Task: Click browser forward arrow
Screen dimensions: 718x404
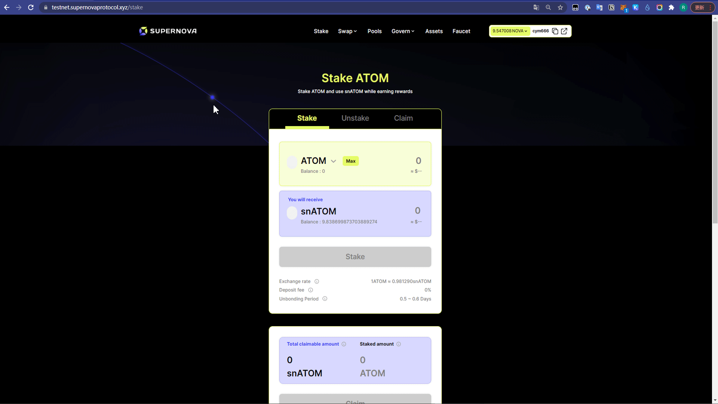Action: 19,7
